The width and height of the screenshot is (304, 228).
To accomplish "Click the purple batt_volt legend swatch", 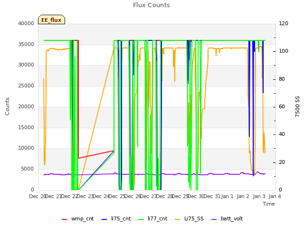I will tap(214, 219).
